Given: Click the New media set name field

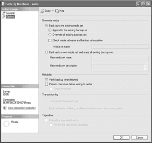Looking at the screenshot, I should (x=120, y=59).
